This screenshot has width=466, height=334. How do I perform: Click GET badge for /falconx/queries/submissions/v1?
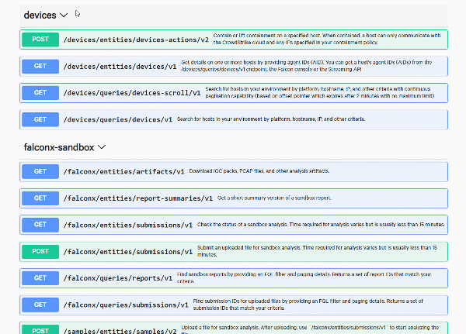tap(40, 305)
